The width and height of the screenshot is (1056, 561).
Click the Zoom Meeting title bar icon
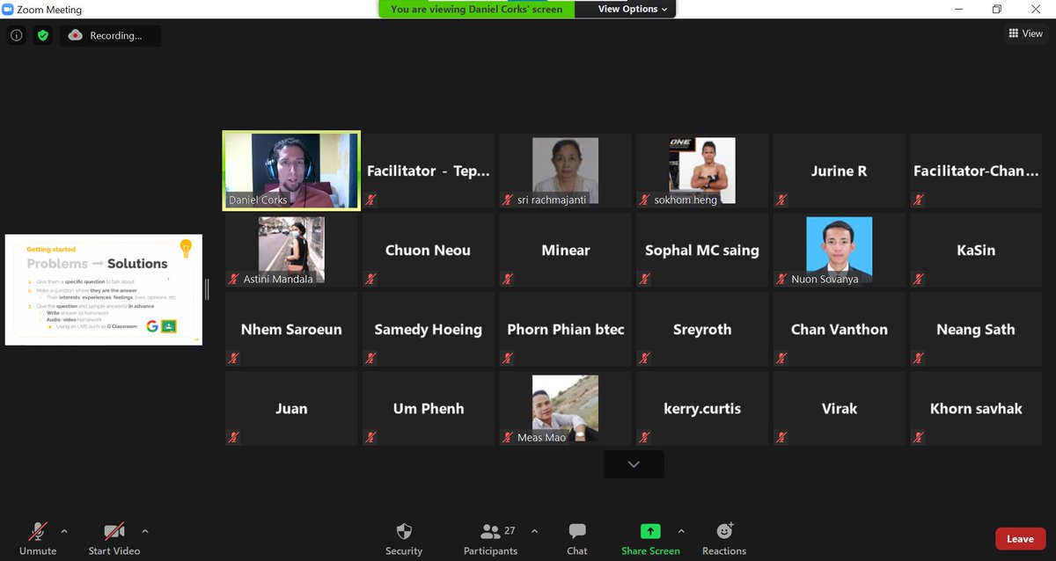(x=8, y=10)
